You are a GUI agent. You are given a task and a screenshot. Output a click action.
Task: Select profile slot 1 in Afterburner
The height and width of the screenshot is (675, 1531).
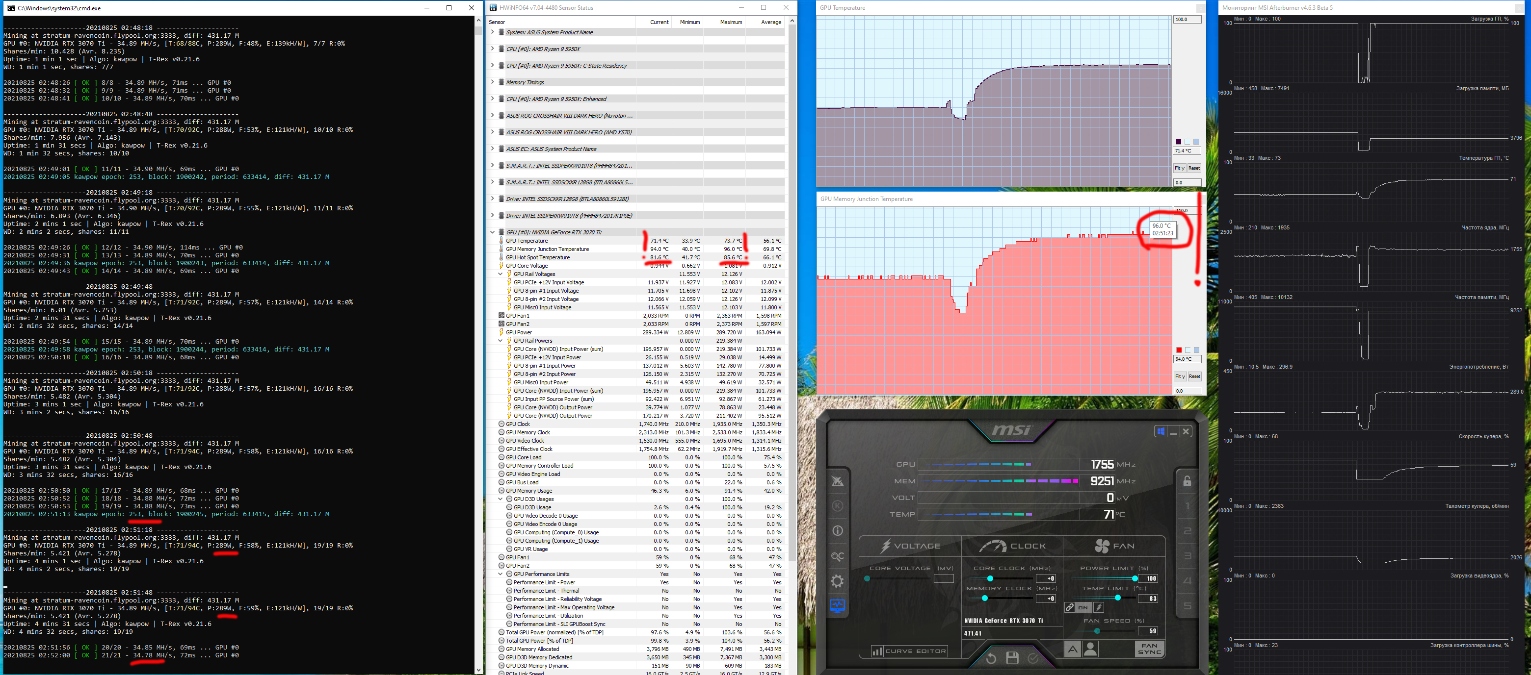1187,506
